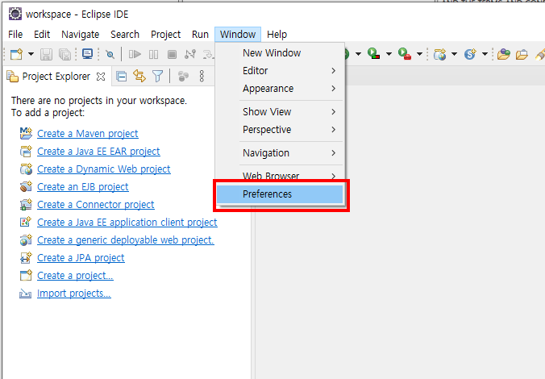Expand the Appearance submenu
The image size is (545, 379).
point(280,89)
